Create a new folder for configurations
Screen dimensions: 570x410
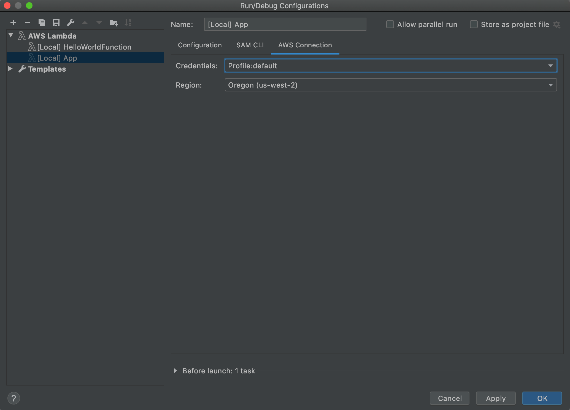[x=114, y=23]
